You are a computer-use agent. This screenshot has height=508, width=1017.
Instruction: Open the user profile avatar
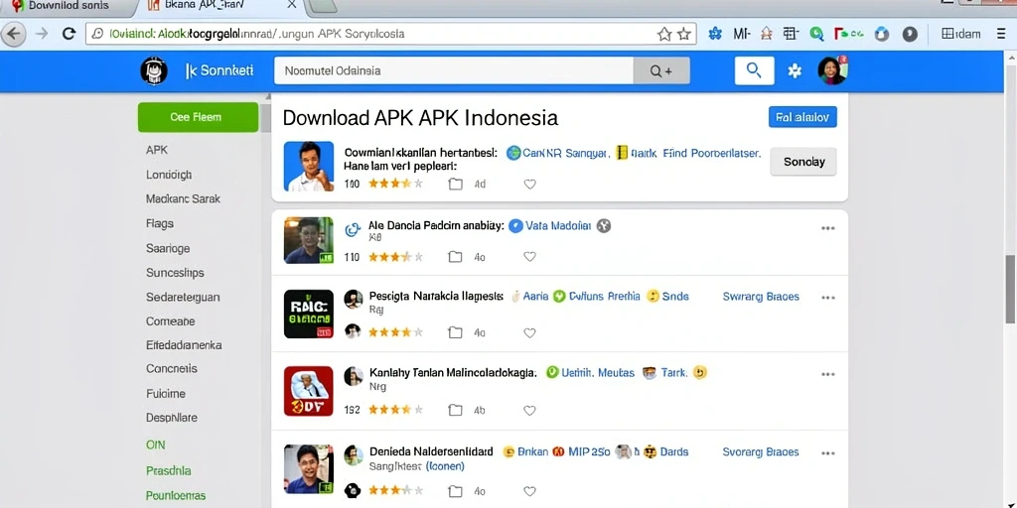point(832,70)
